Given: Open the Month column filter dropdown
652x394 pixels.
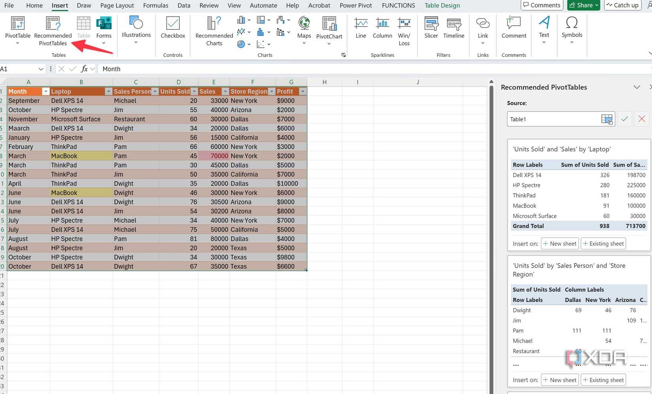Looking at the screenshot, I should click(x=45, y=92).
